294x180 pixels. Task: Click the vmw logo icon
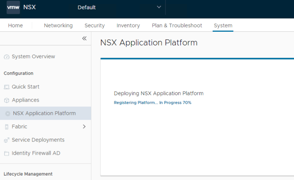coord(13,7)
